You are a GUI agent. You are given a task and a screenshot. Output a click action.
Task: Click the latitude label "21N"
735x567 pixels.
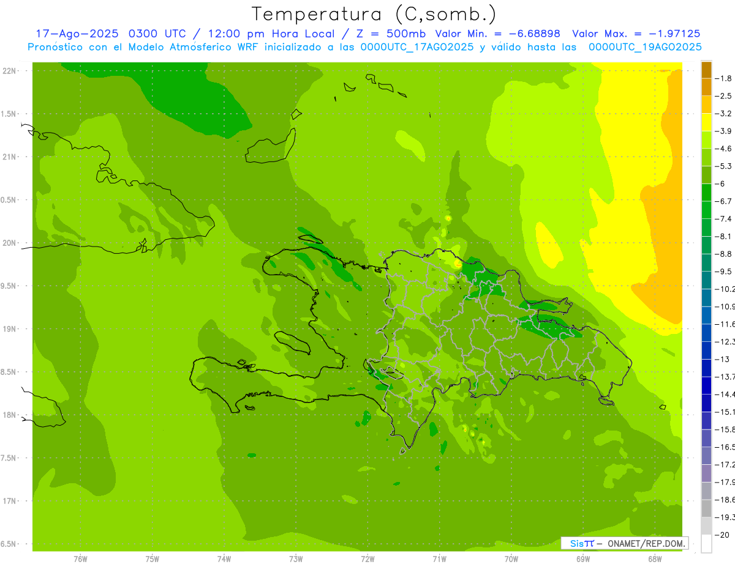9,157
